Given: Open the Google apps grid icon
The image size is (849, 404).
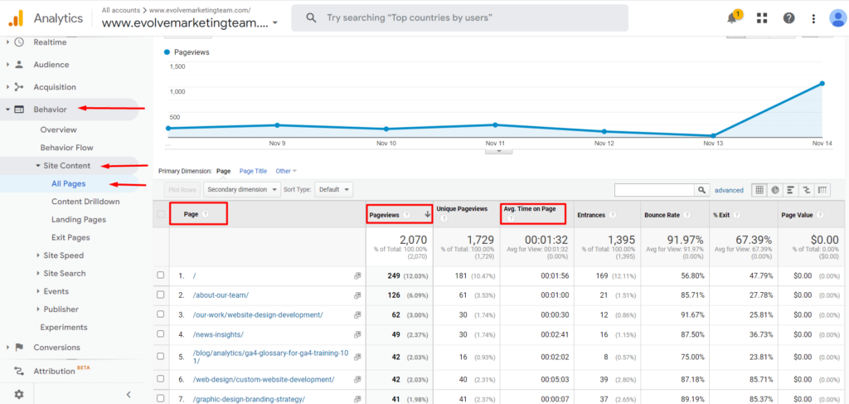Looking at the screenshot, I should coord(762,18).
